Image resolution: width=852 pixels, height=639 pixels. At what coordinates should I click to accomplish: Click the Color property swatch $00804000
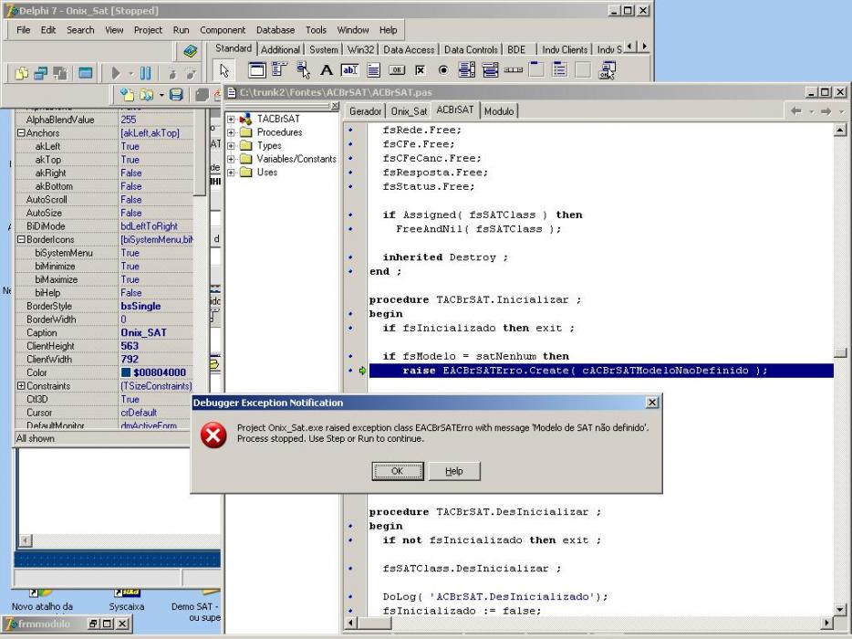click(x=126, y=372)
